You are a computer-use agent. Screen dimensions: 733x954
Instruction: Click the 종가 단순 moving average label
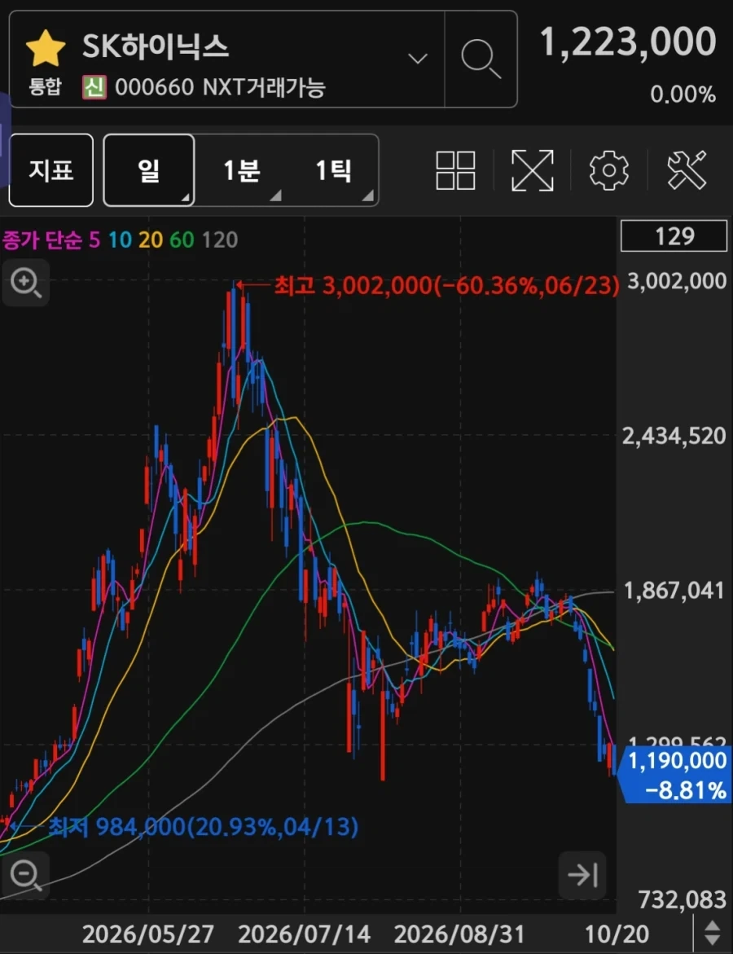tap(42, 240)
